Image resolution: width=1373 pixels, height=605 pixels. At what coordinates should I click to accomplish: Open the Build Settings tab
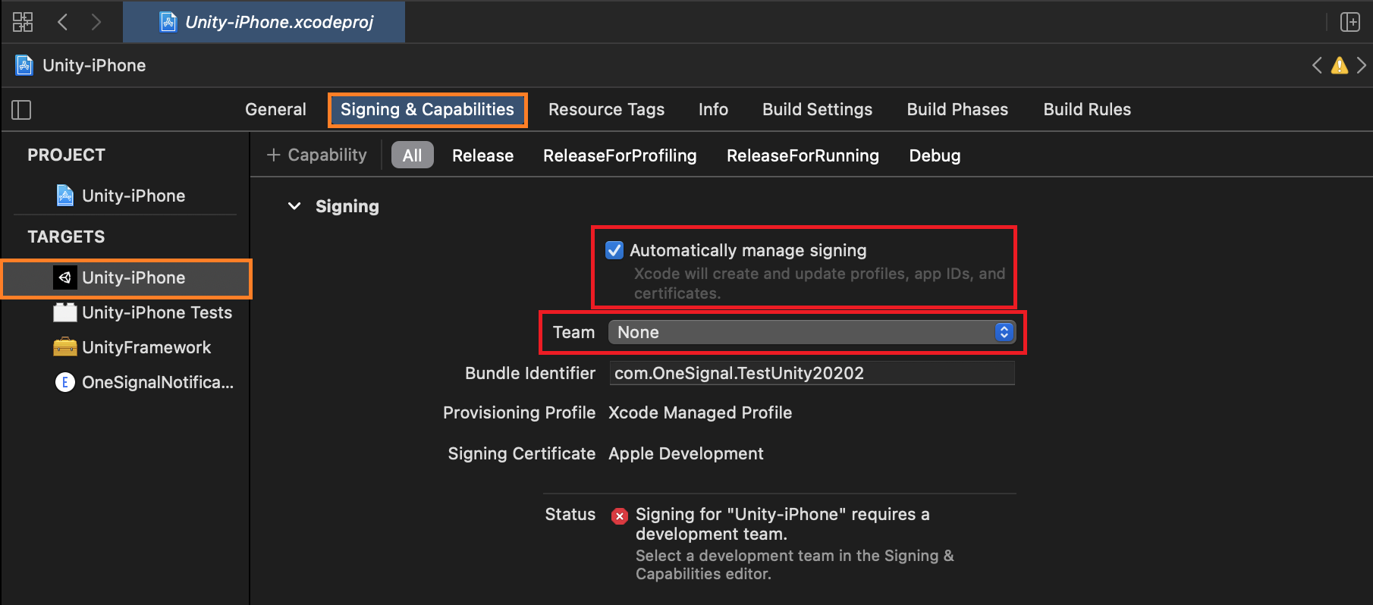(817, 109)
